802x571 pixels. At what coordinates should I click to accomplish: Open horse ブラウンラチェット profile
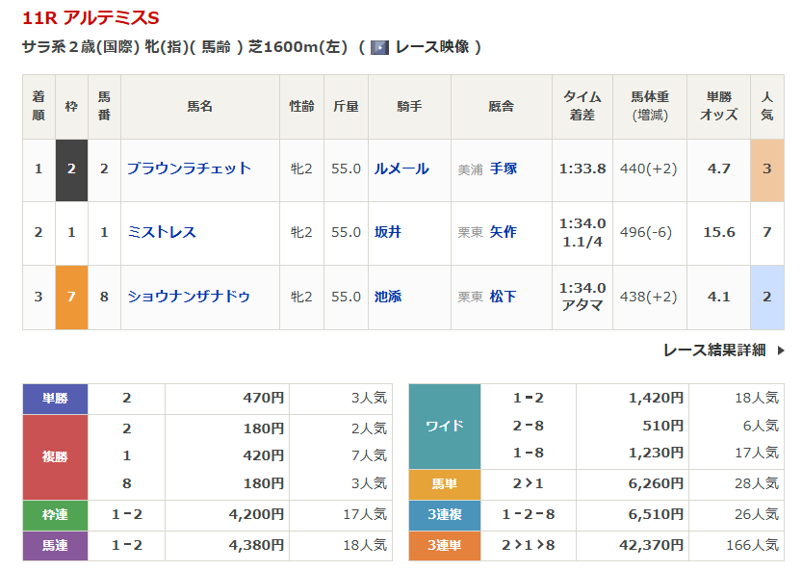coord(189,169)
